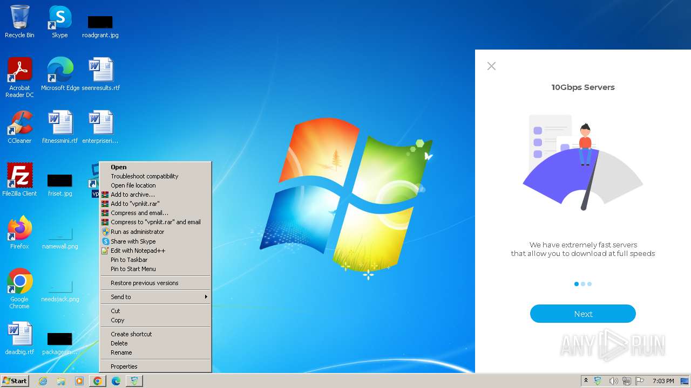
Task: Launch the Skype desktop shortcut
Action: tap(59, 22)
